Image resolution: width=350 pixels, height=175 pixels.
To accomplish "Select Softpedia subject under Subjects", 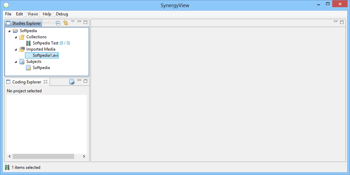I will (x=41, y=68).
